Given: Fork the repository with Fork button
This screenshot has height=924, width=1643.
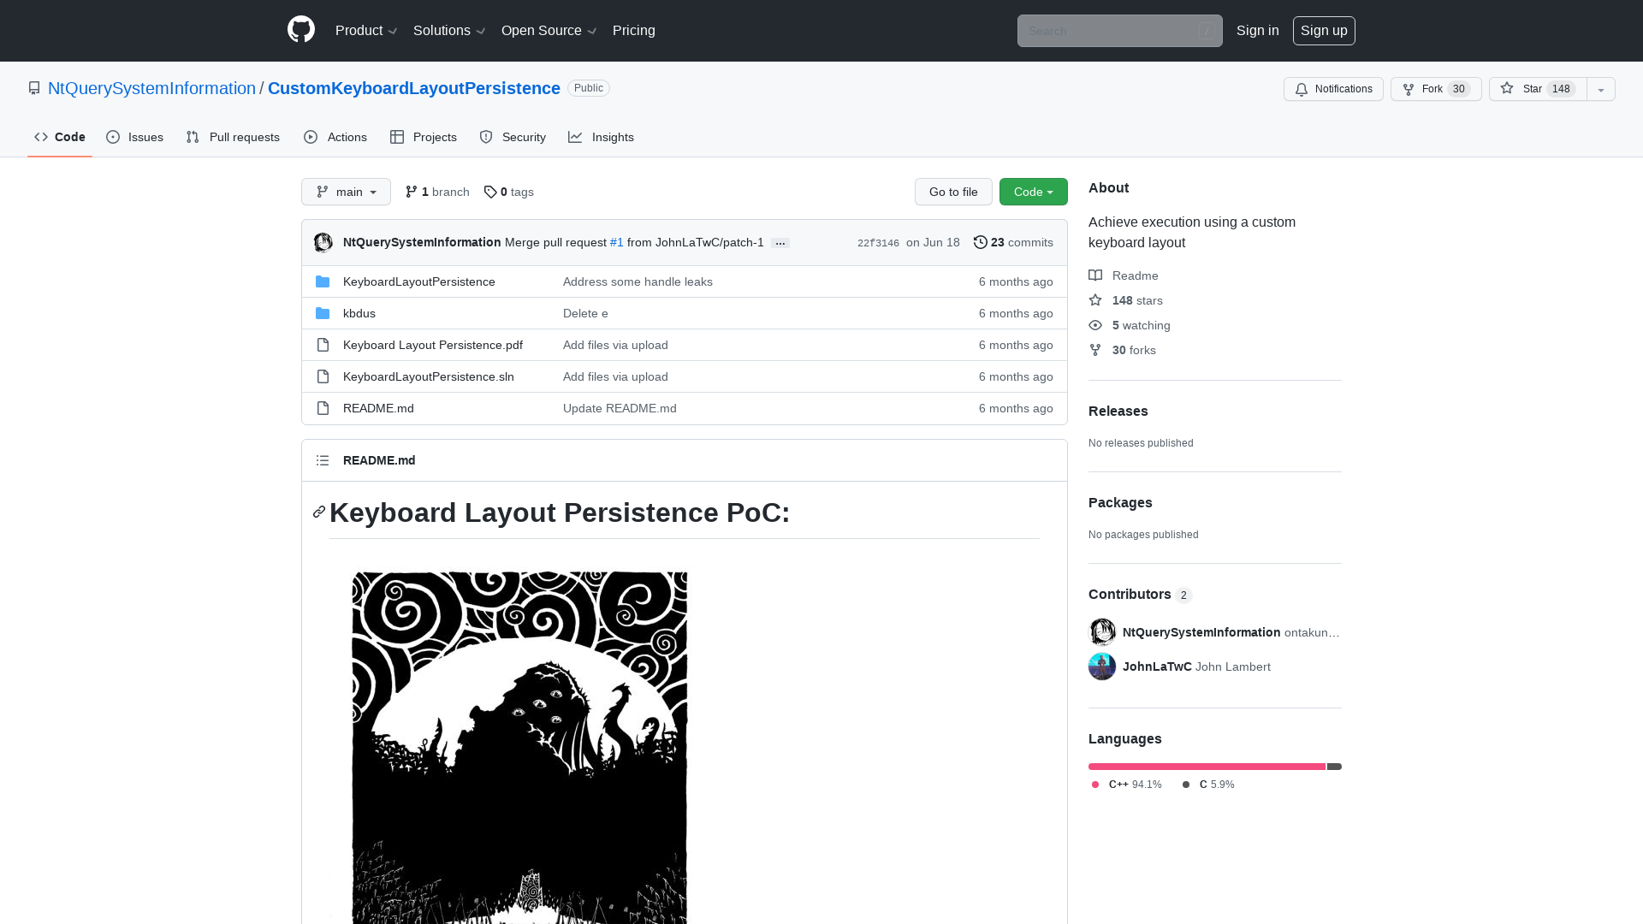Looking at the screenshot, I should point(1436,89).
